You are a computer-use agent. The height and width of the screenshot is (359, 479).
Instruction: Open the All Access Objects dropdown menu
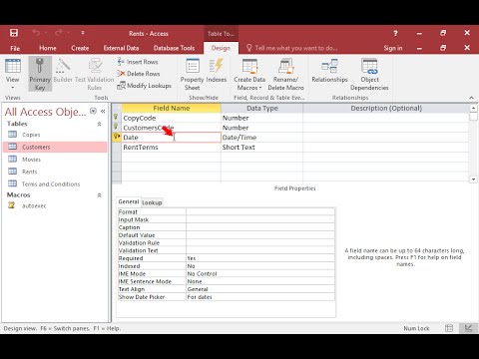93,111
